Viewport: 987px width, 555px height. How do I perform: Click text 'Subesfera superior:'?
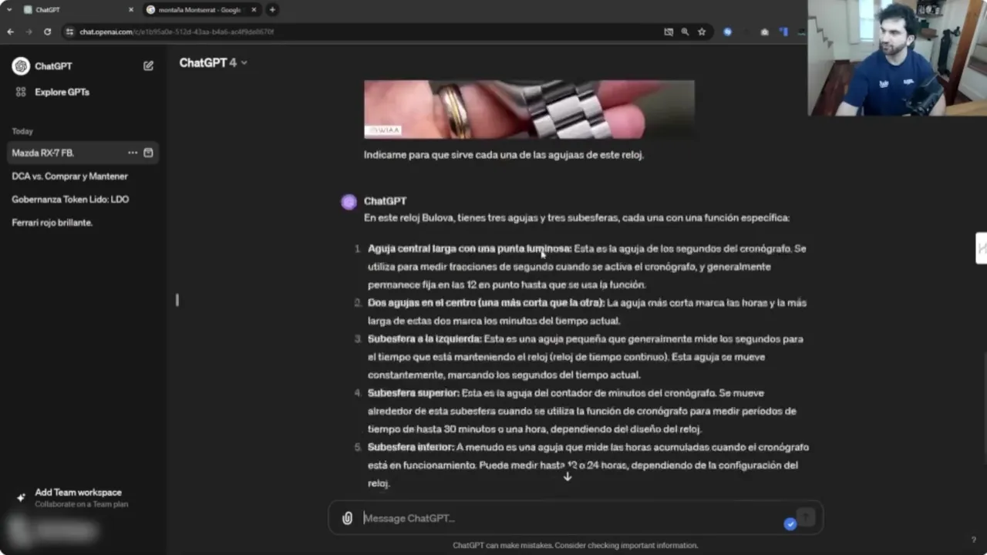413,393
